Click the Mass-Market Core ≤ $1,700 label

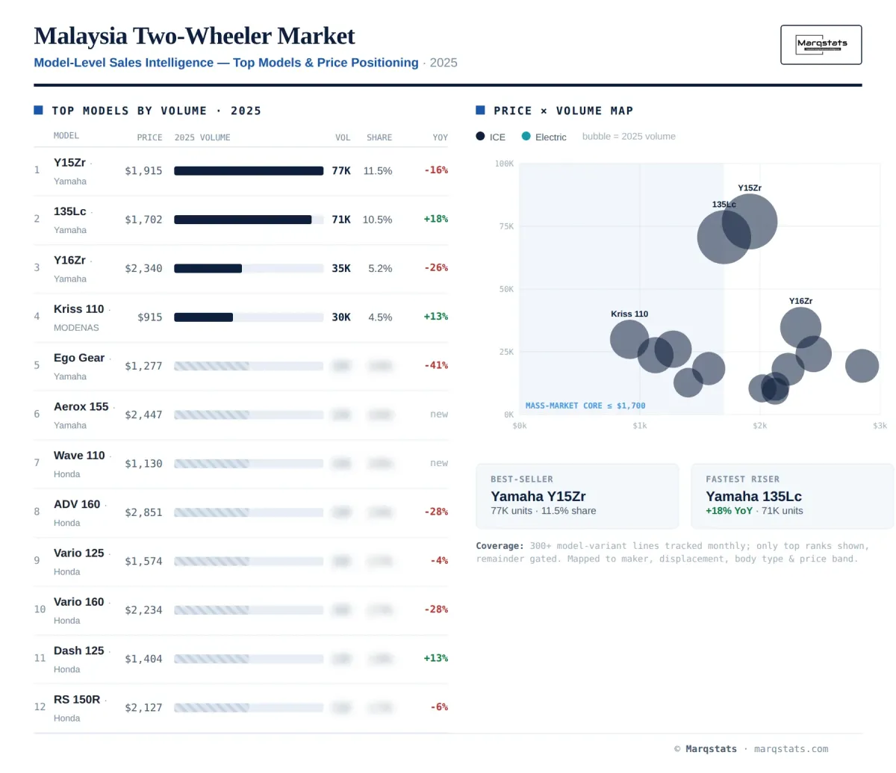[x=585, y=406]
